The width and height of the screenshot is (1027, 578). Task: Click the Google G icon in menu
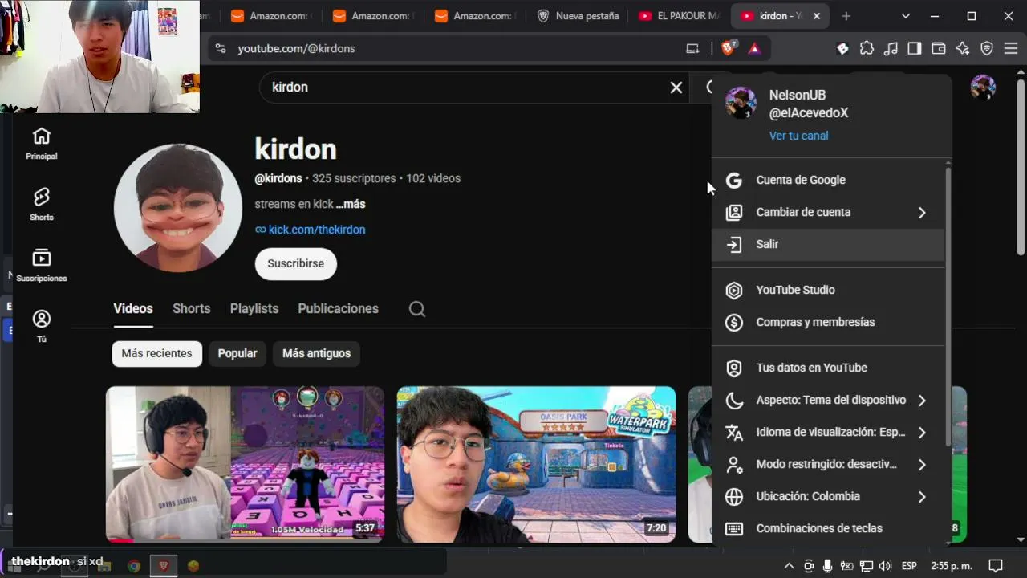[734, 181]
